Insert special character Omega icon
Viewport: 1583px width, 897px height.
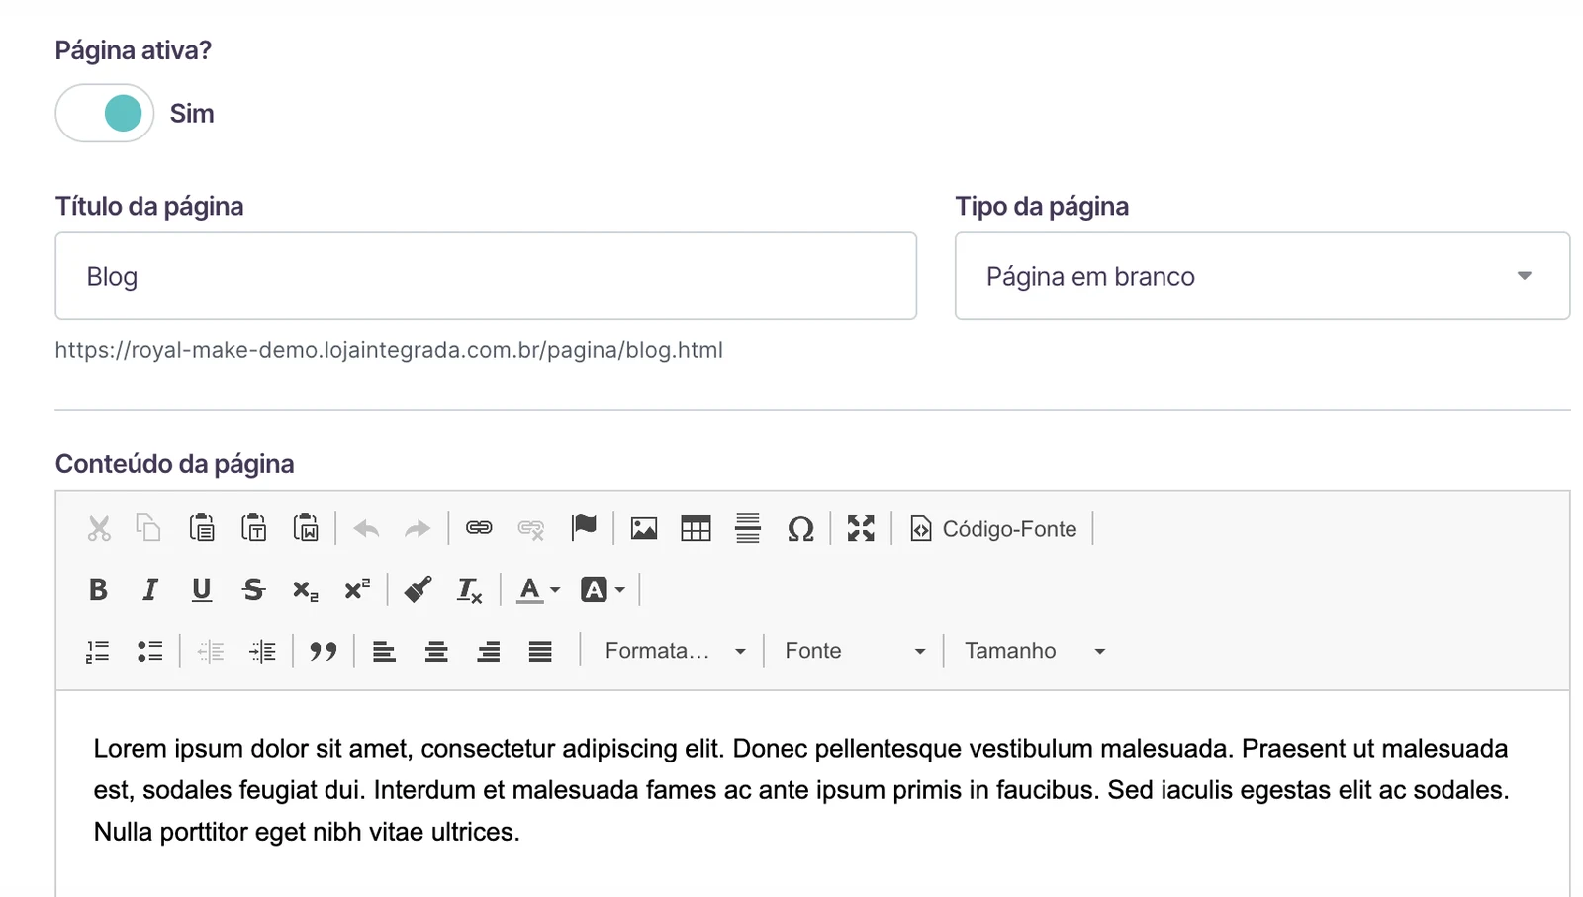pyautogui.click(x=800, y=528)
